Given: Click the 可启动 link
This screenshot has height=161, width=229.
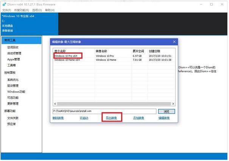Looking at the screenshot, I should pyautogui.click(x=84, y=118).
